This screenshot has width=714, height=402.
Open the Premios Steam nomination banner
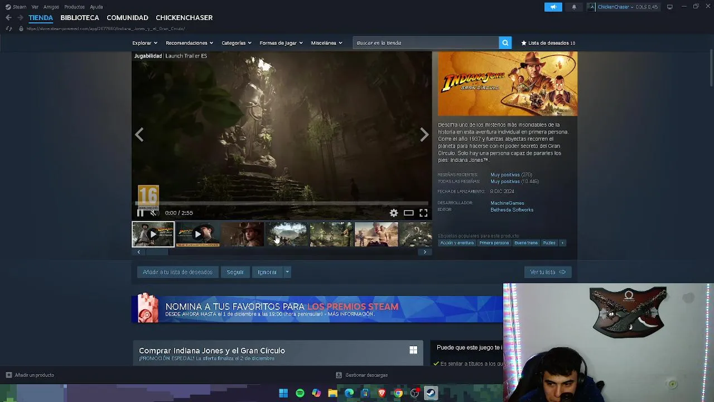click(x=317, y=309)
